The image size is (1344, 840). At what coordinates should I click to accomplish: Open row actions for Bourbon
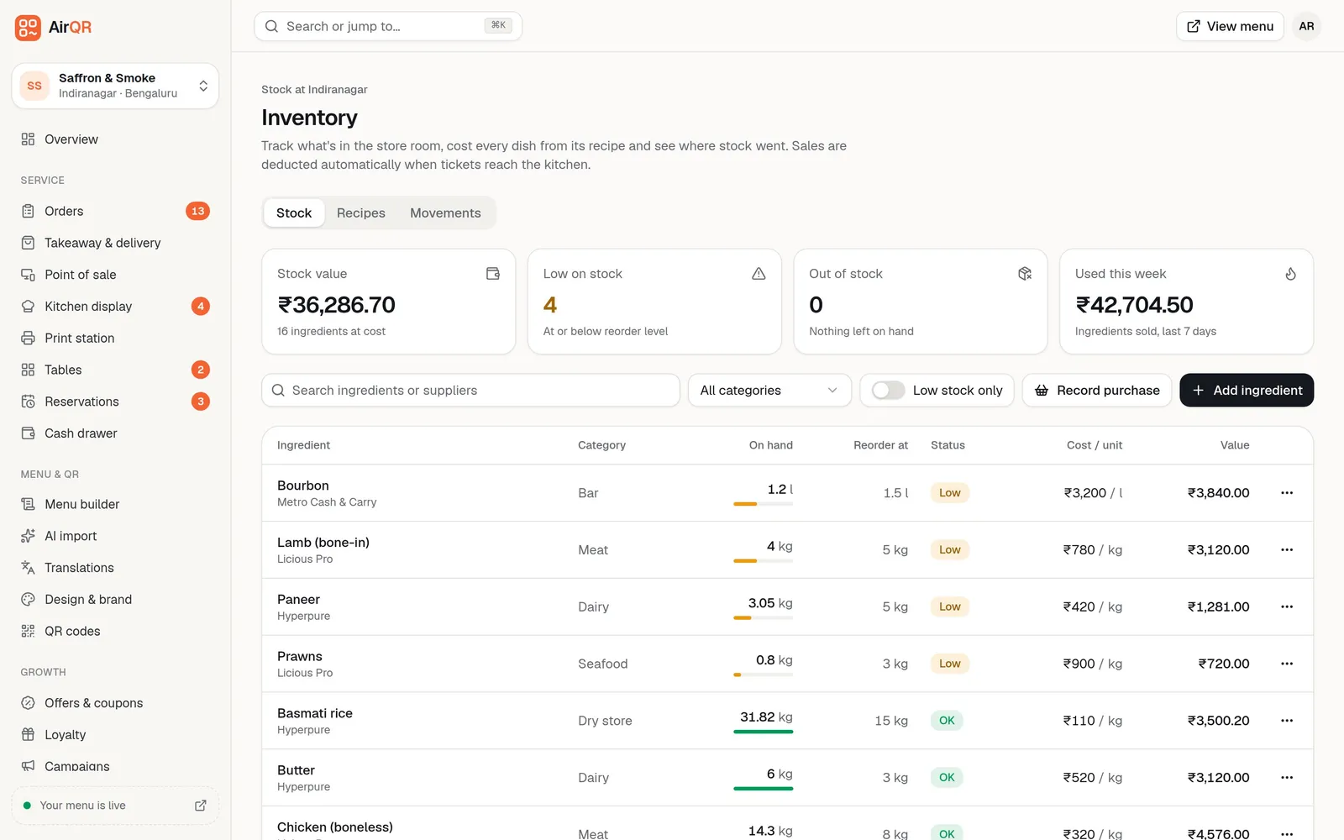coord(1287,493)
